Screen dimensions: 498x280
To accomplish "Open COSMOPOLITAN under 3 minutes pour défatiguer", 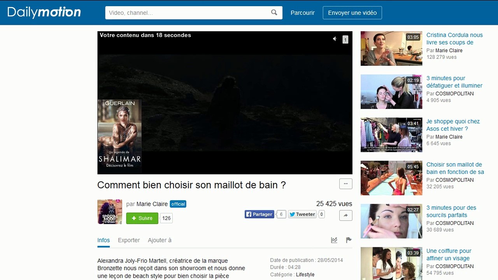I will click(x=454, y=94).
